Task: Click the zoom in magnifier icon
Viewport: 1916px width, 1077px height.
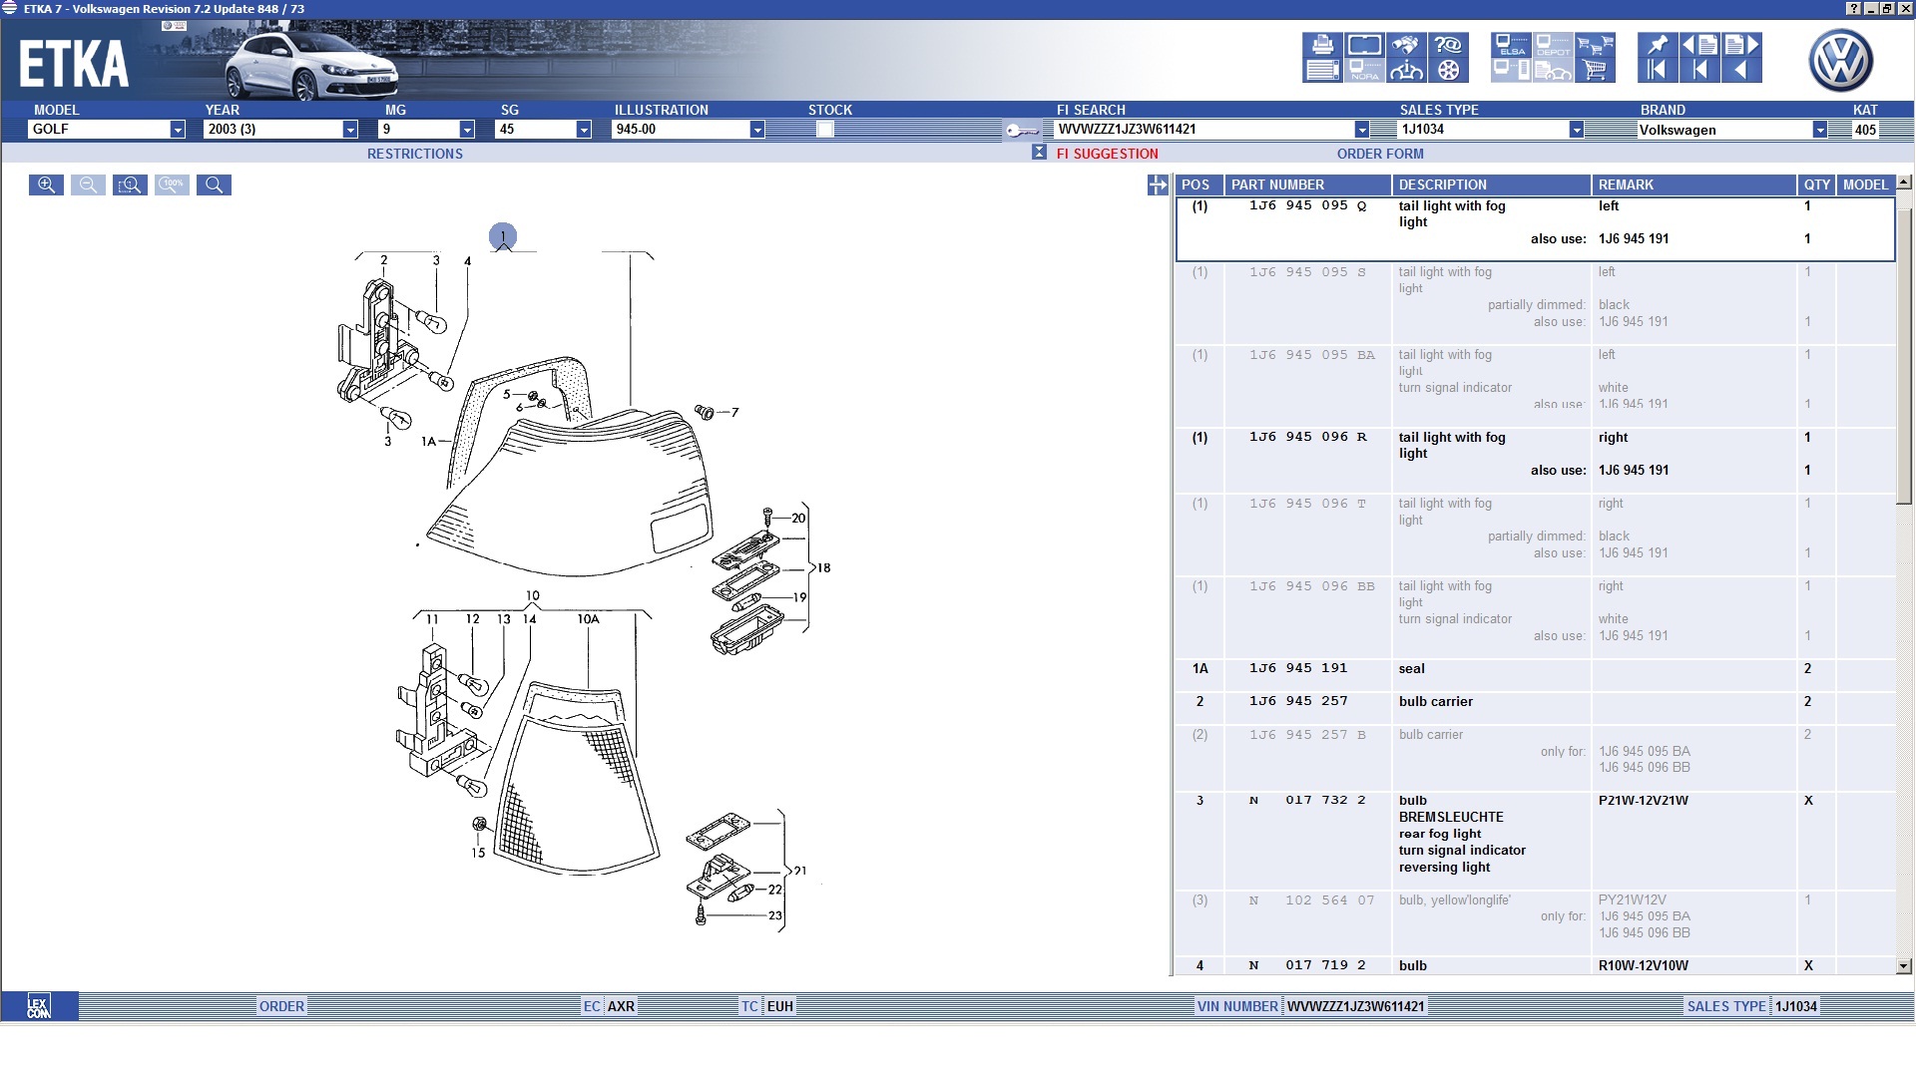Action: pyautogui.click(x=46, y=184)
